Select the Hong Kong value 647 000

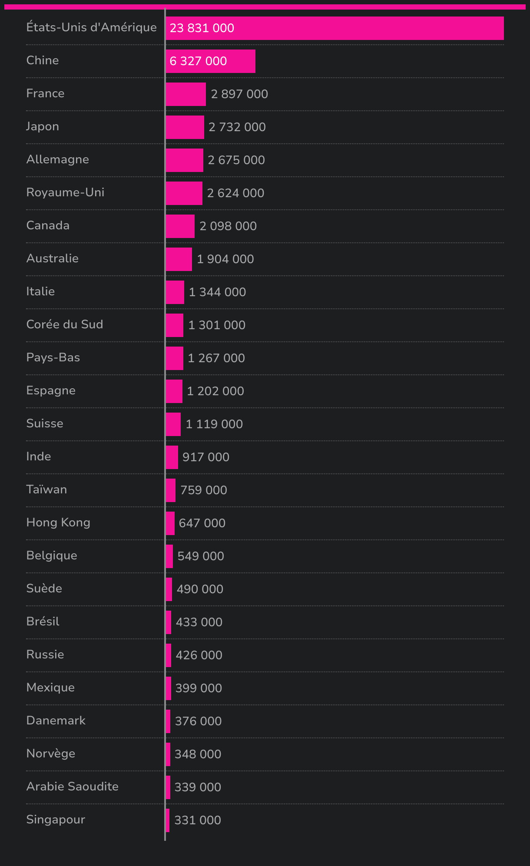[x=202, y=523]
